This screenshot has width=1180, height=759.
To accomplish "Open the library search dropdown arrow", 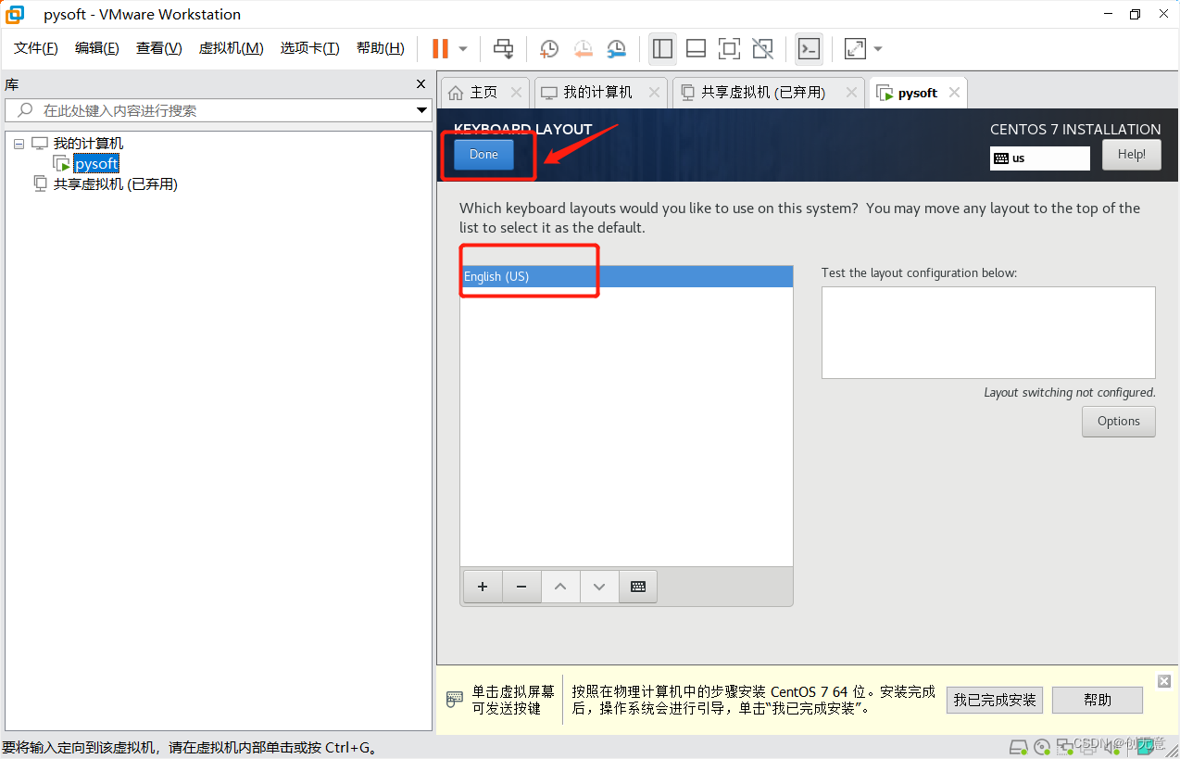I will (x=421, y=110).
